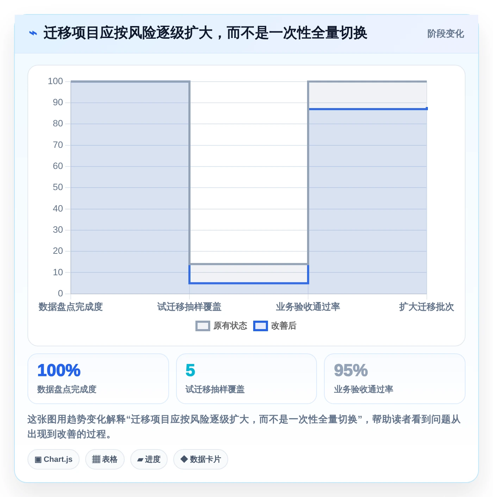The image size is (493, 497).
Task: Click the 试迁移抽样覆盖 x-axis label
Action: click(x=189, y=307)
